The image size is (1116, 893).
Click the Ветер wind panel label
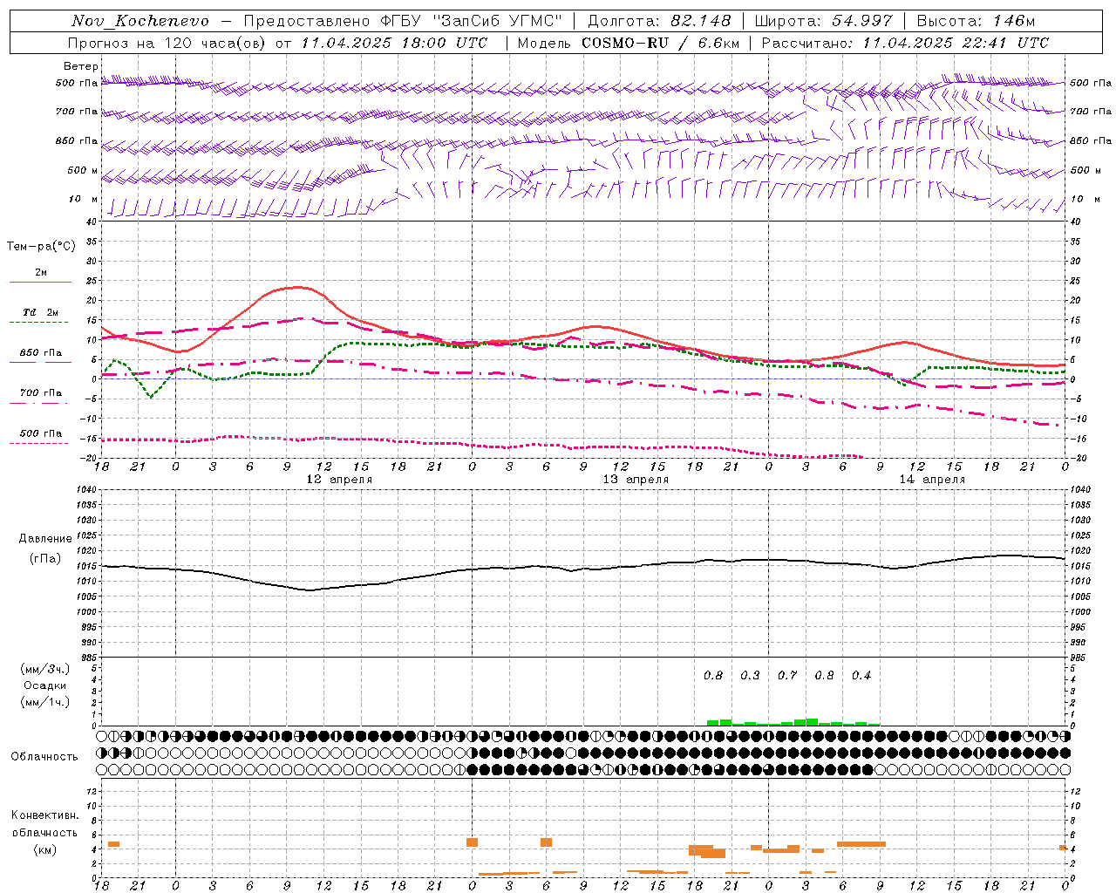(81, 66)
